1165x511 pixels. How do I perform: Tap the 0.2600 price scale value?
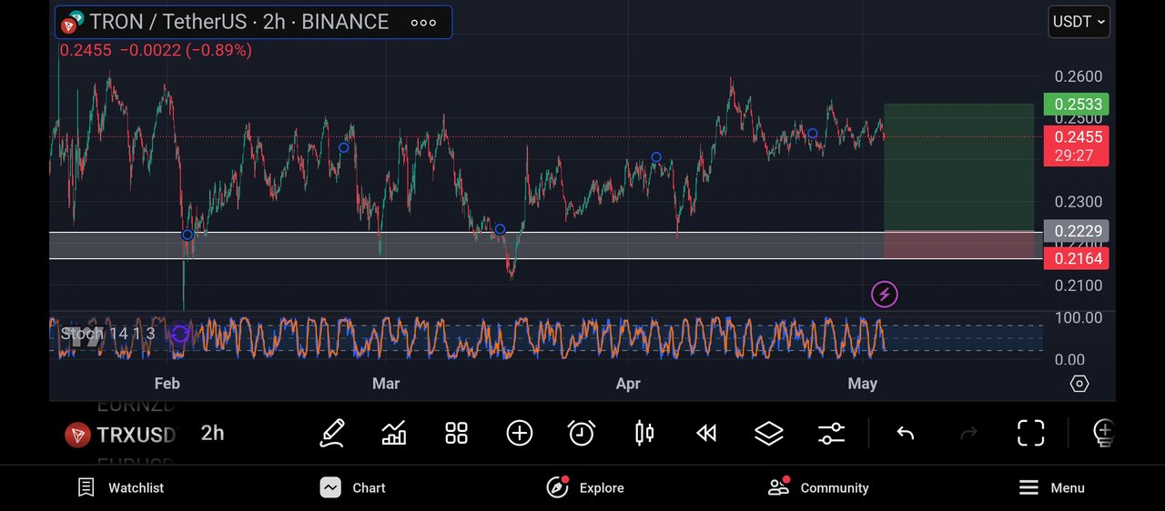(x=1078, y=76)
